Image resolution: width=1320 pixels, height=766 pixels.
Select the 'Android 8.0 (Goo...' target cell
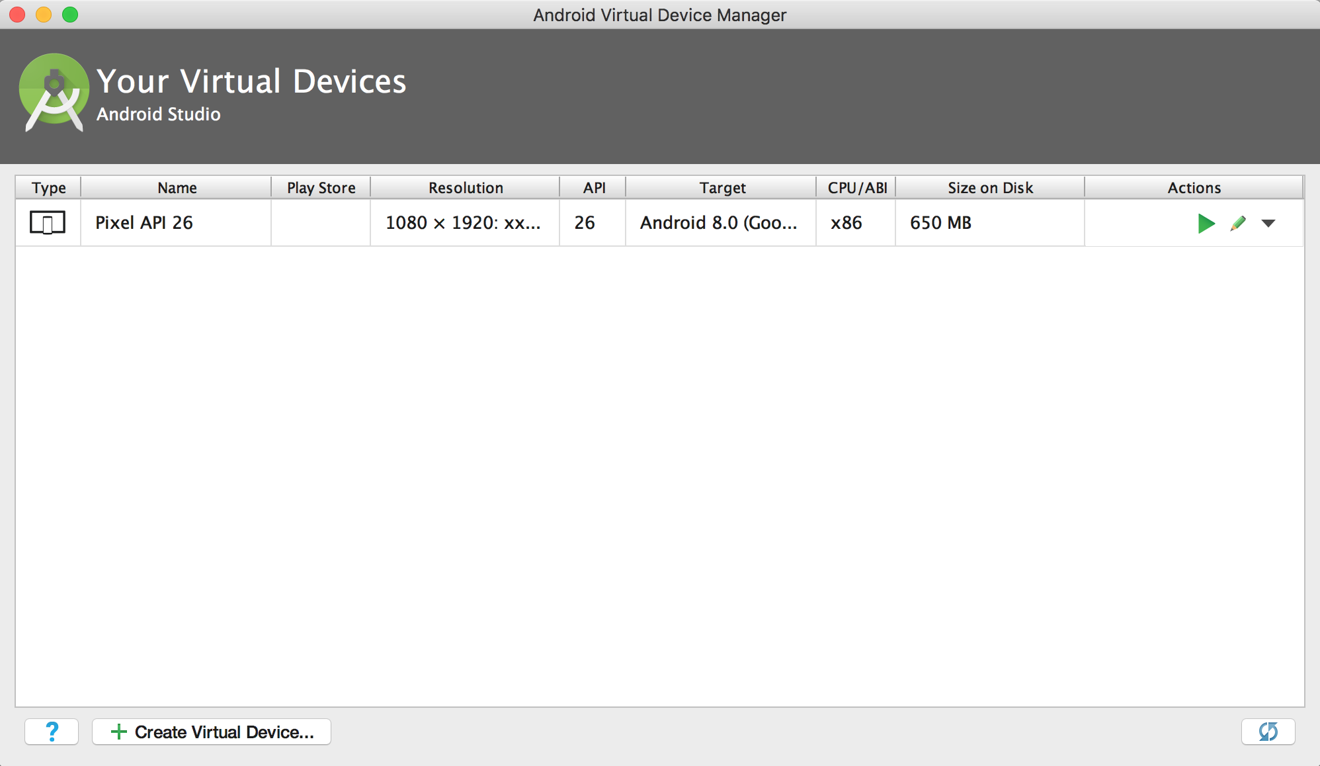point(721,223)
